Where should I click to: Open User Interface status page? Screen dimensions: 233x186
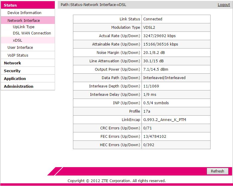20,48
